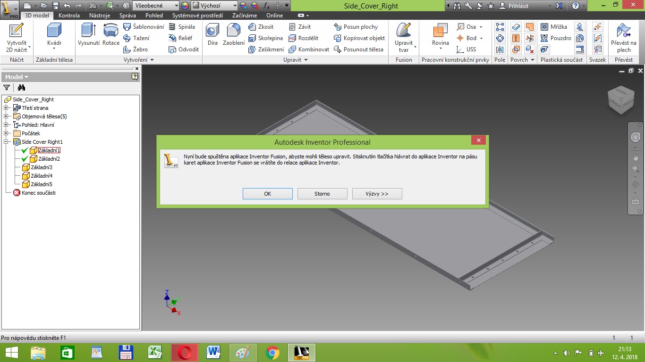Switch to the Nástroje ribbon tab
This screenshot has height=362, width=645.
(x=100, y=16)
